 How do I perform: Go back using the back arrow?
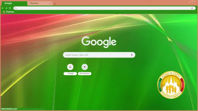click(2, 8)
